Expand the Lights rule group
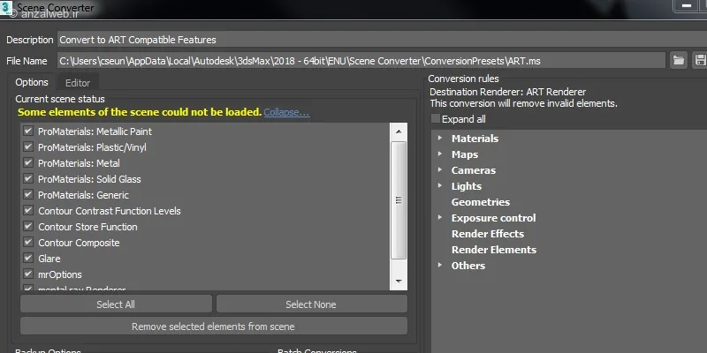707x353 pixels. (439, 186)
